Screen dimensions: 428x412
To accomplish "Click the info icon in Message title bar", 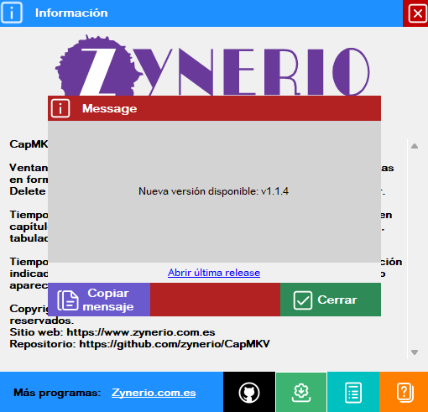I will pyautogui.click(x=60, y=108).
